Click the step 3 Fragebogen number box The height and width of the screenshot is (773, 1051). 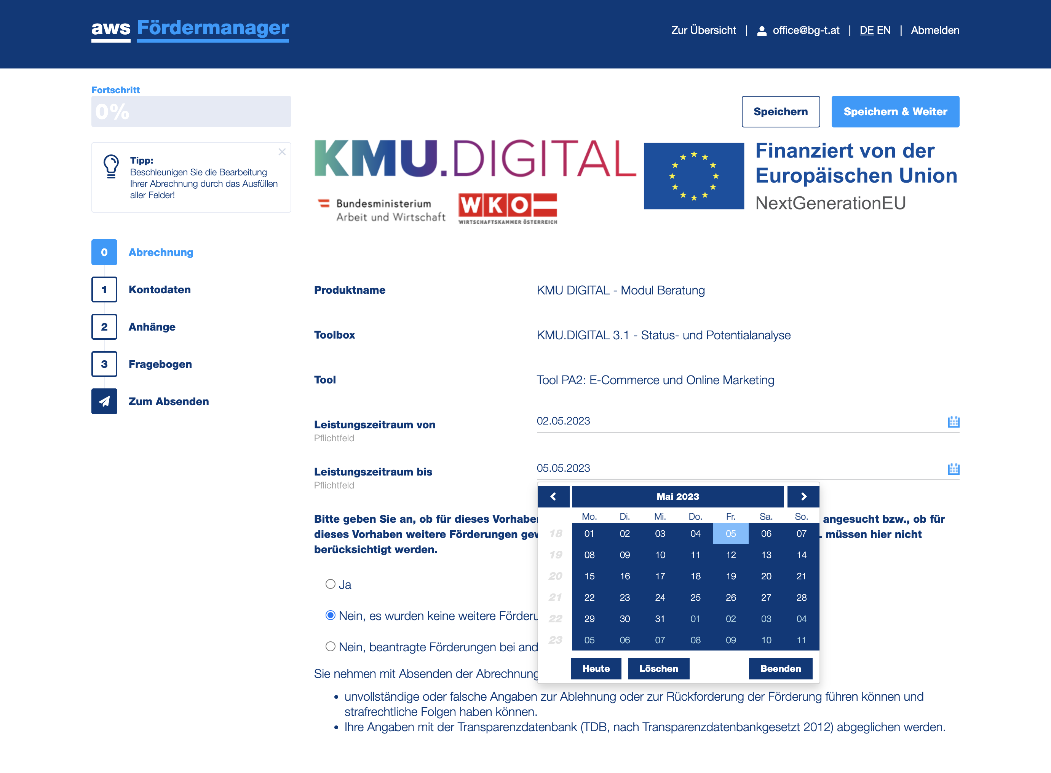pyautogui.click(x=104, y=364)
